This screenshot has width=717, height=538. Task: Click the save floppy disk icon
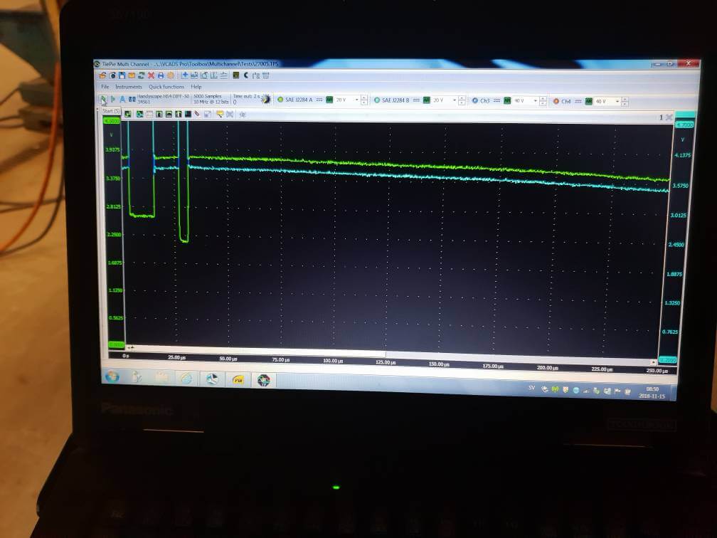coord(122,75)
